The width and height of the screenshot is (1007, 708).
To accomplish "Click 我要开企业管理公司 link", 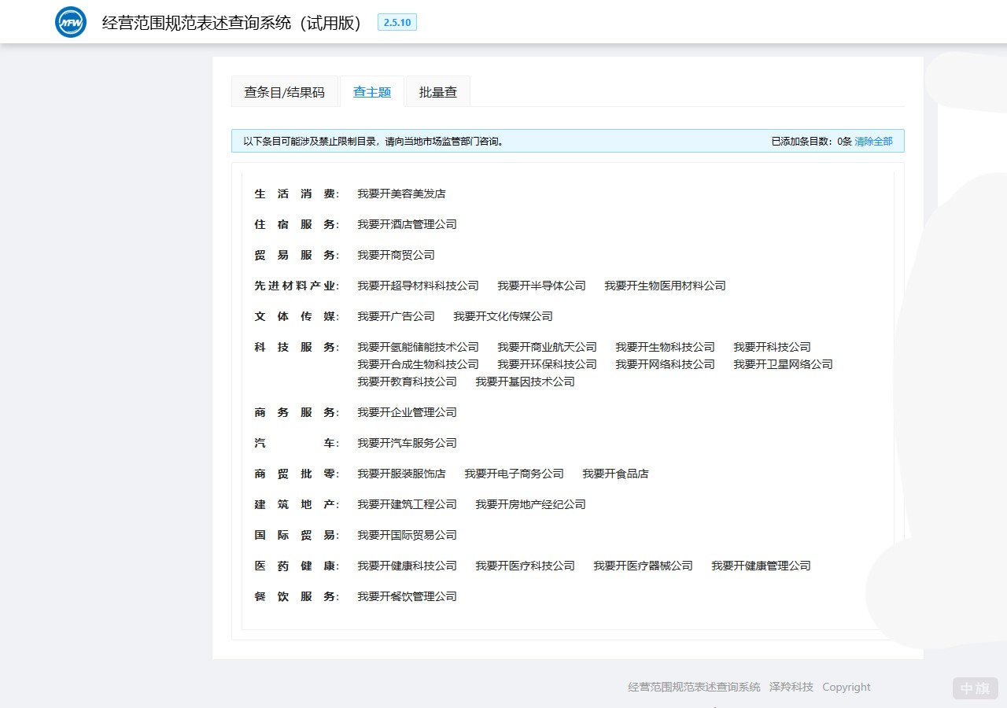I will (x=407, y=412).
